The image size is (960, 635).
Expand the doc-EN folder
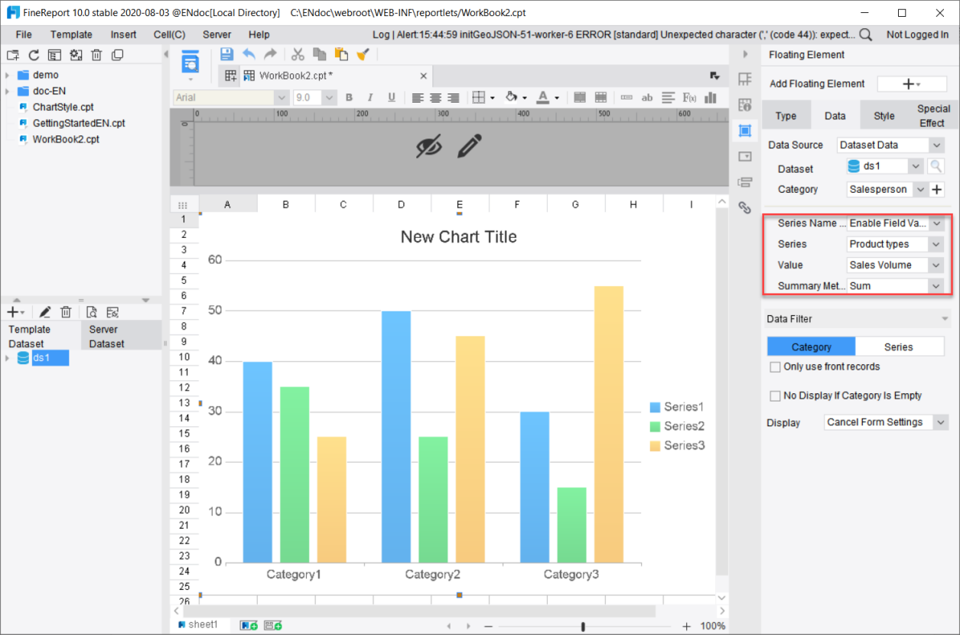[x=7, y=91]
